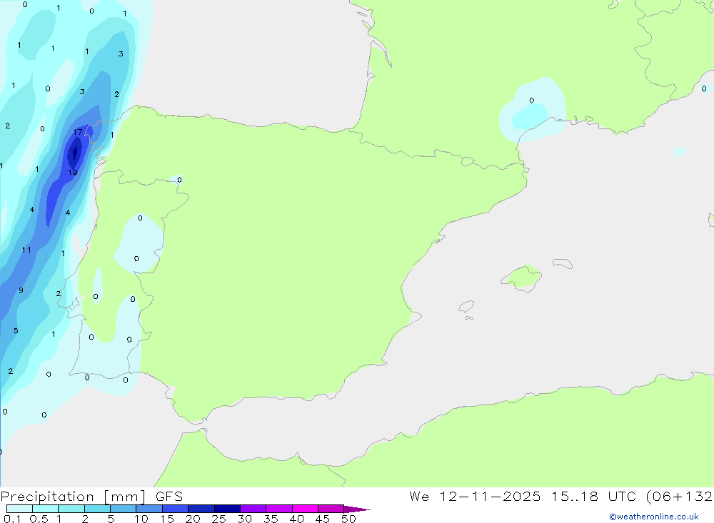
Task: Select the 5–10 mm light blue legend swatch
Action: [x=123, y=509]
